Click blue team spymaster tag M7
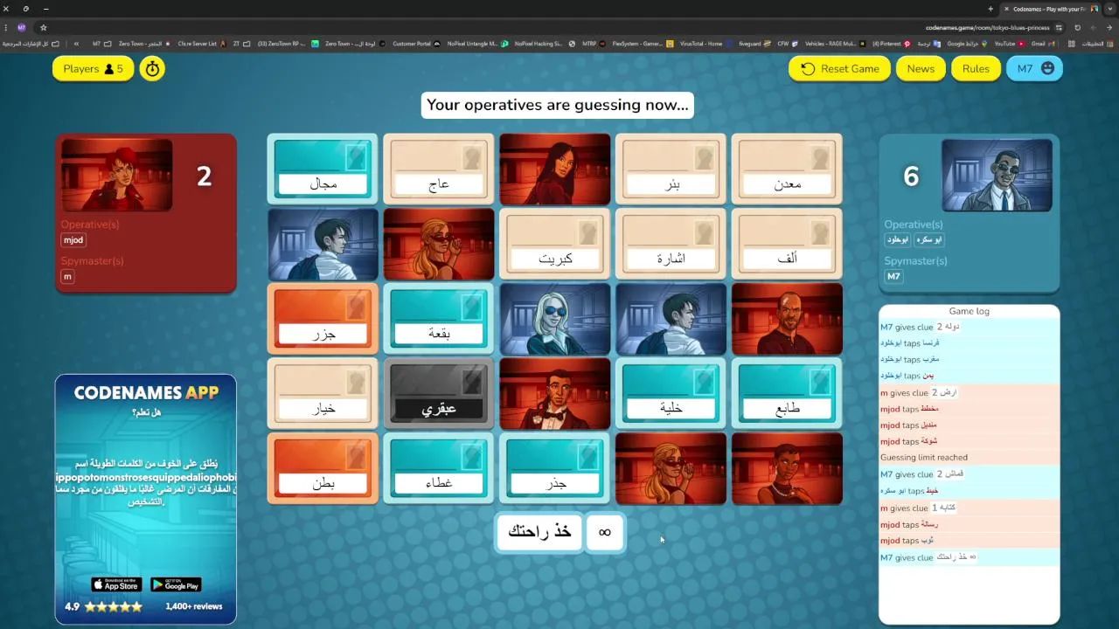Screen dimensions: 1119x629 pyautogui.click(x=893, y=277)
